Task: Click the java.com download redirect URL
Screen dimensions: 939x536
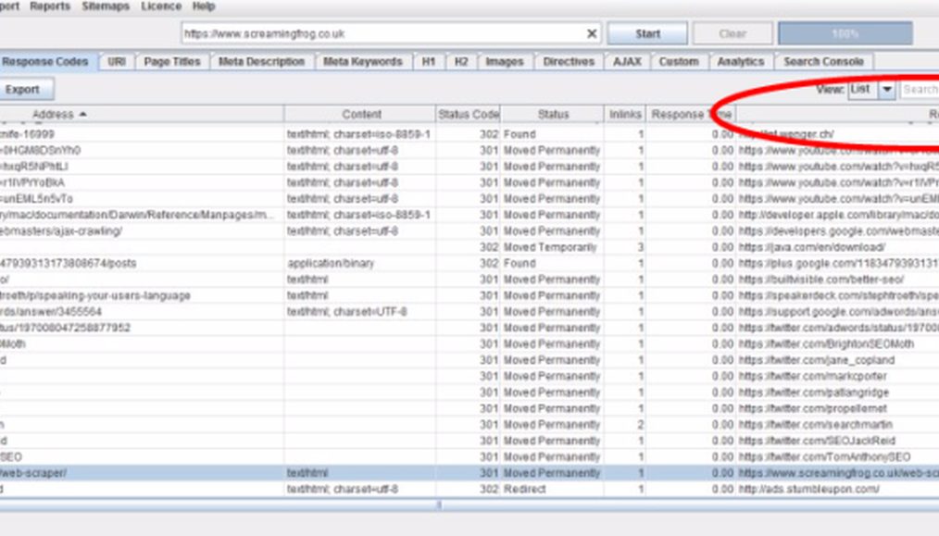Action: tap(811, 247)
